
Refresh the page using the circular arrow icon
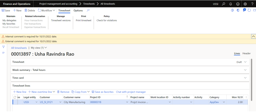pos(249,10)
